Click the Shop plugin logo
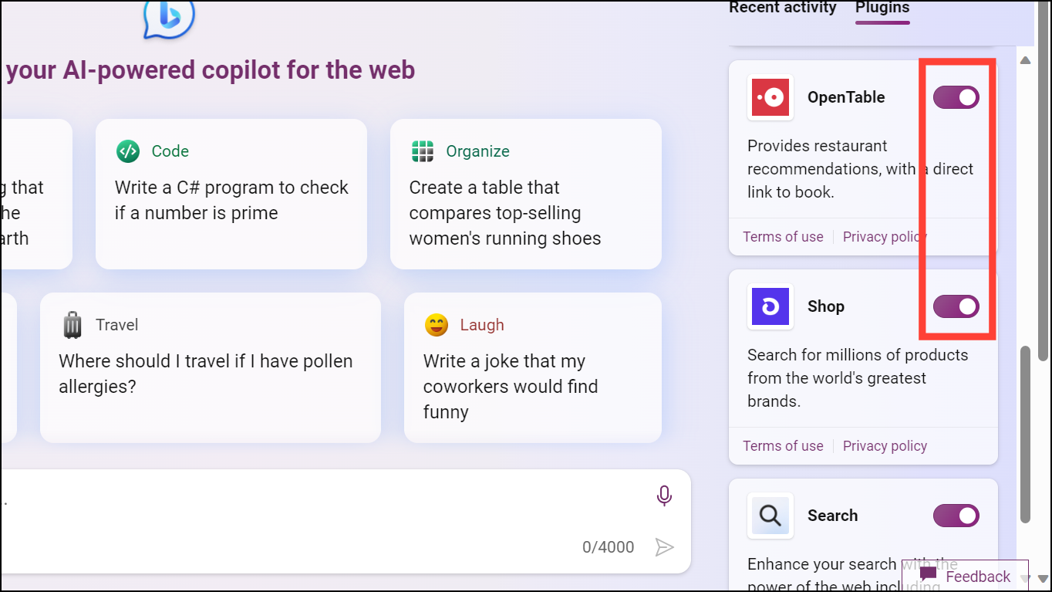 click(x=770, y=306)
